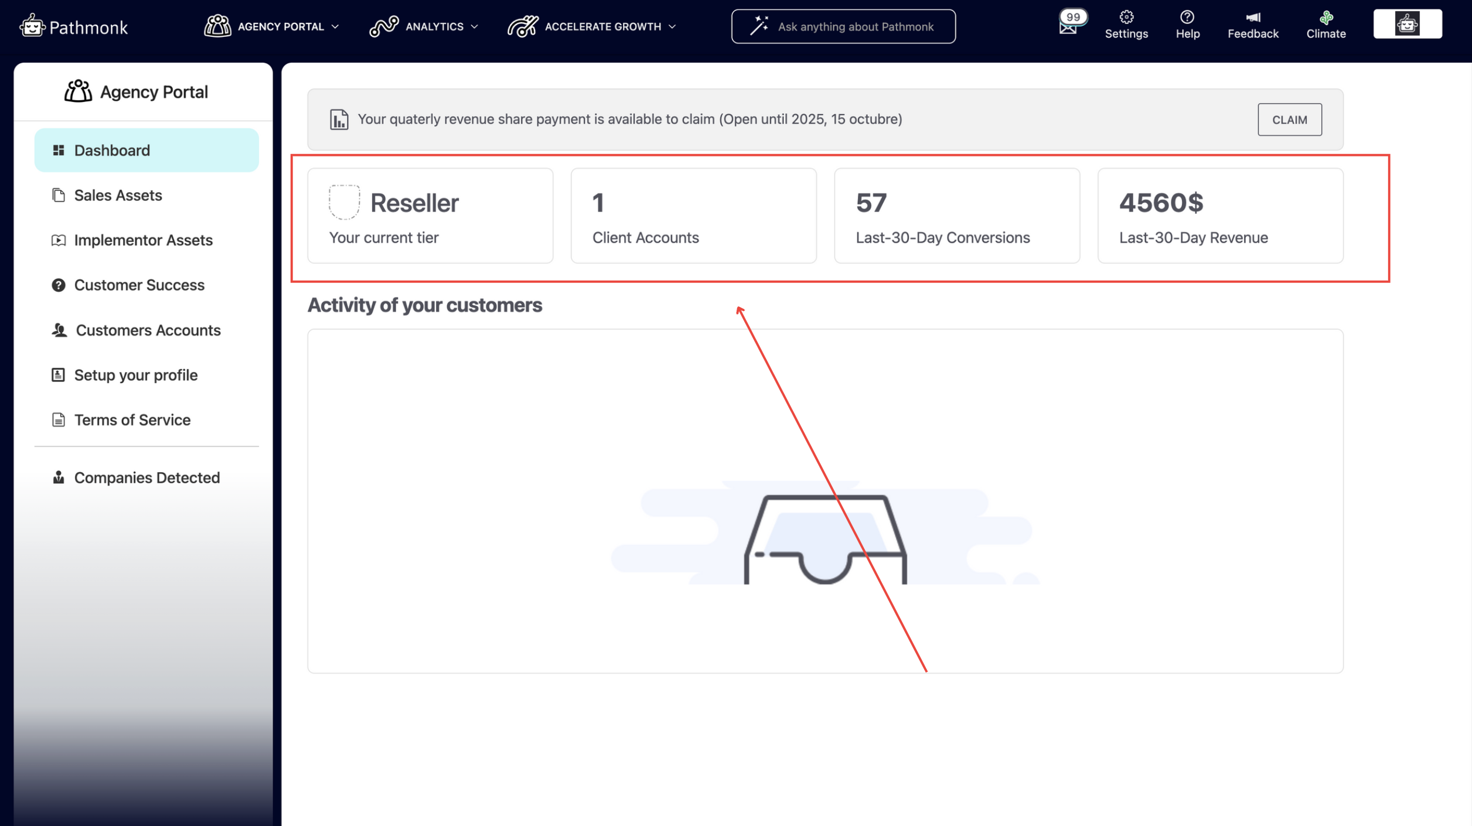
Task: Open Implementor Assets section
Action: point(143,240)
